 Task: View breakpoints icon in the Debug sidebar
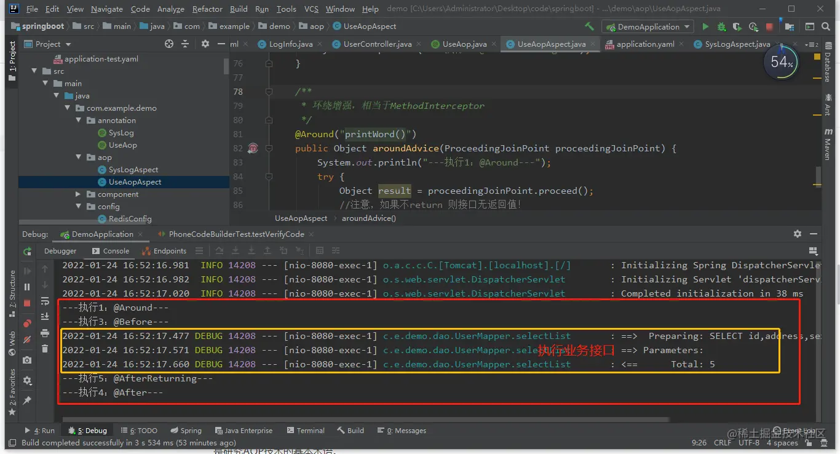tap(27, 324)
